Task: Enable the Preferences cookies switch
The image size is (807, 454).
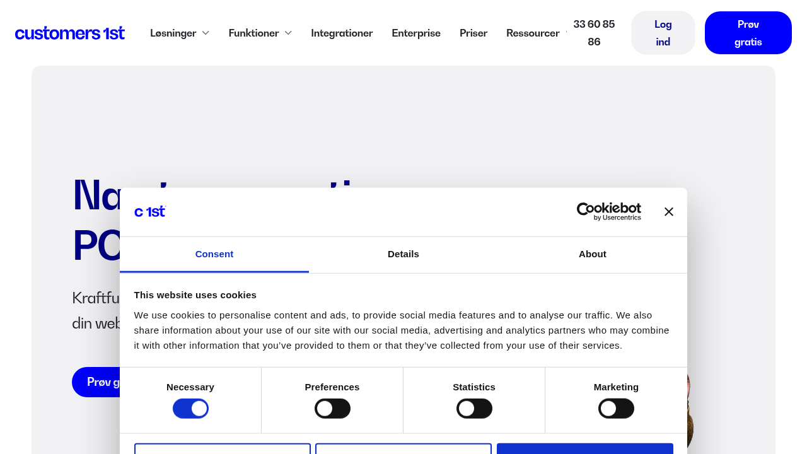Action: pos(332,409)
